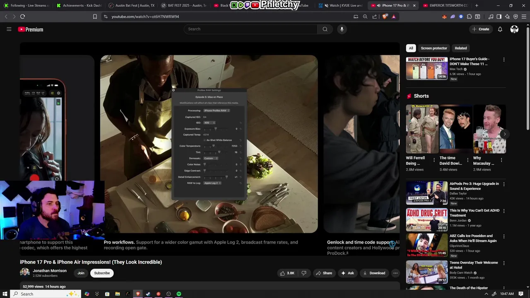Open YouTube notifications bell
The width and height of the screenshot is (530, 298).
500,29
